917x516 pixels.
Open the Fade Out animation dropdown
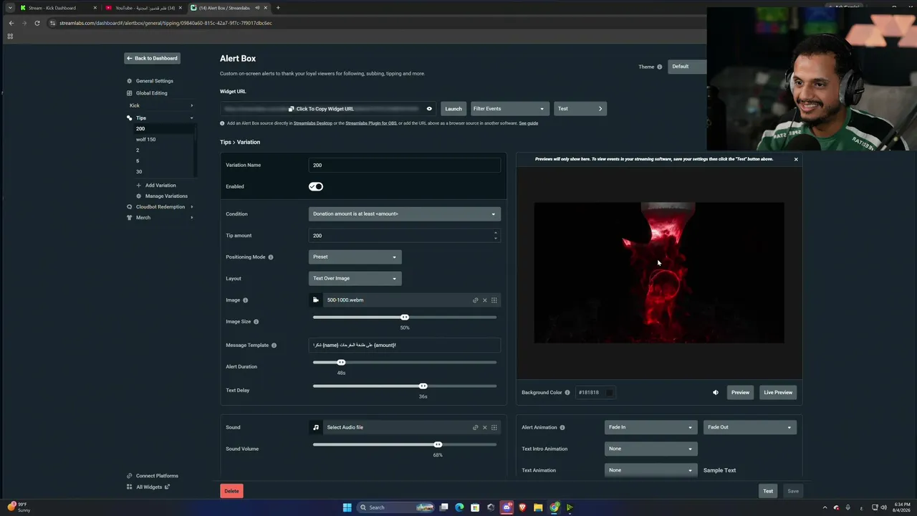749,427
